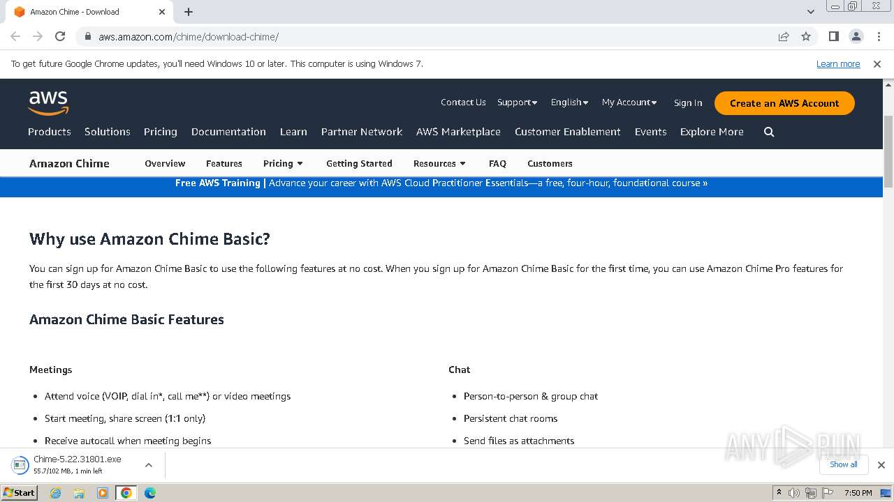The image size is (894, 502).
Task: Open the tab search chevron
Action: tap(811, 12)
